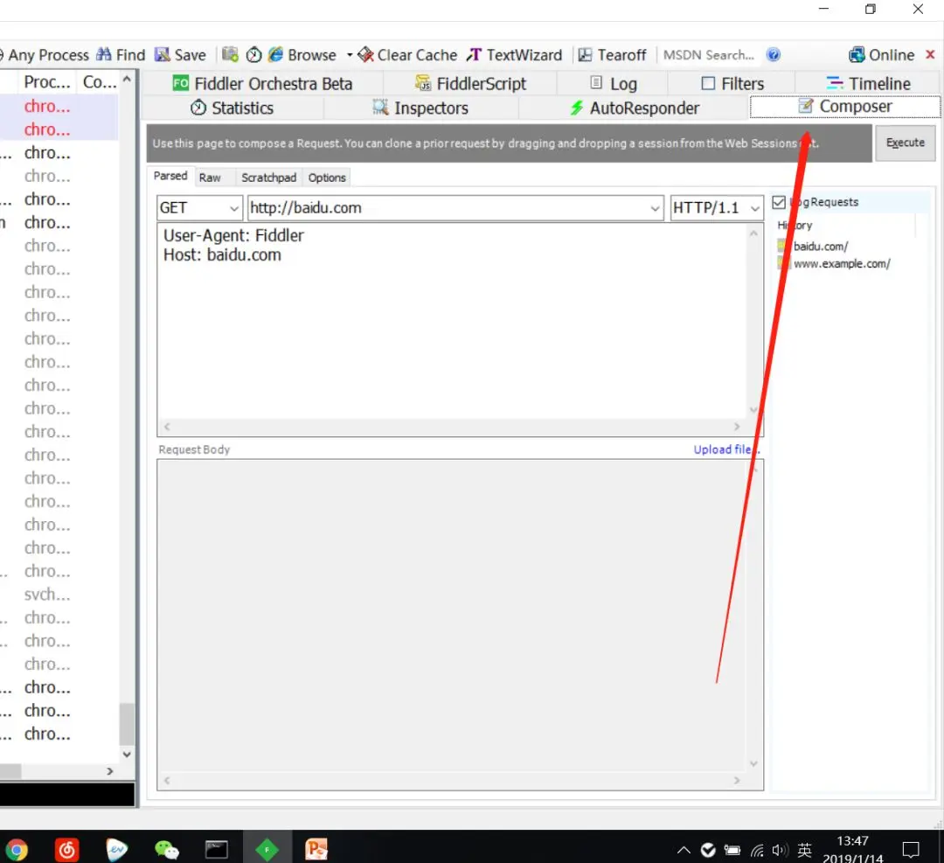
Task: Click inside the Request Body area
Action: [x=452, y=617]
